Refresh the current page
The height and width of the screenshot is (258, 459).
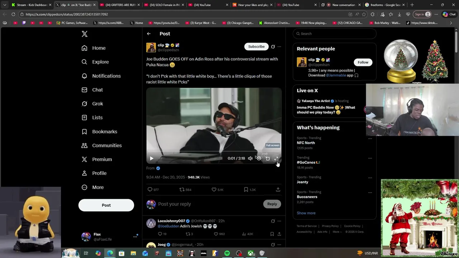pyautogui.click(x=13, y=14)
